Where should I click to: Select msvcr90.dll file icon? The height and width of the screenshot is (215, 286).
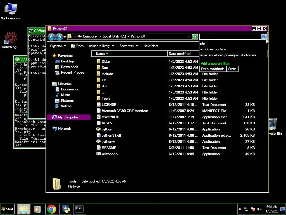click(x=99, y=117)
